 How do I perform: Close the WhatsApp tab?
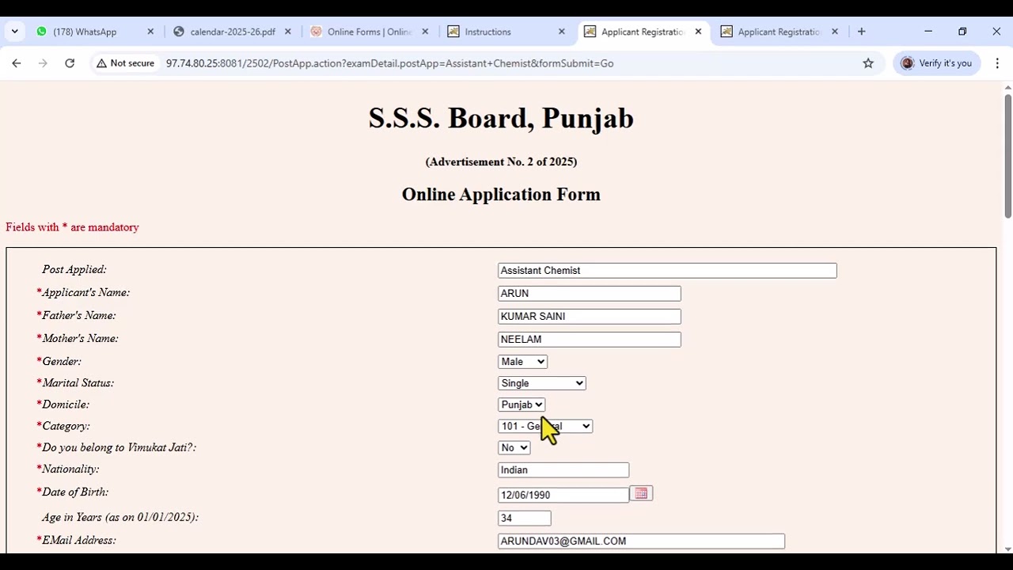tap(150, 32)
